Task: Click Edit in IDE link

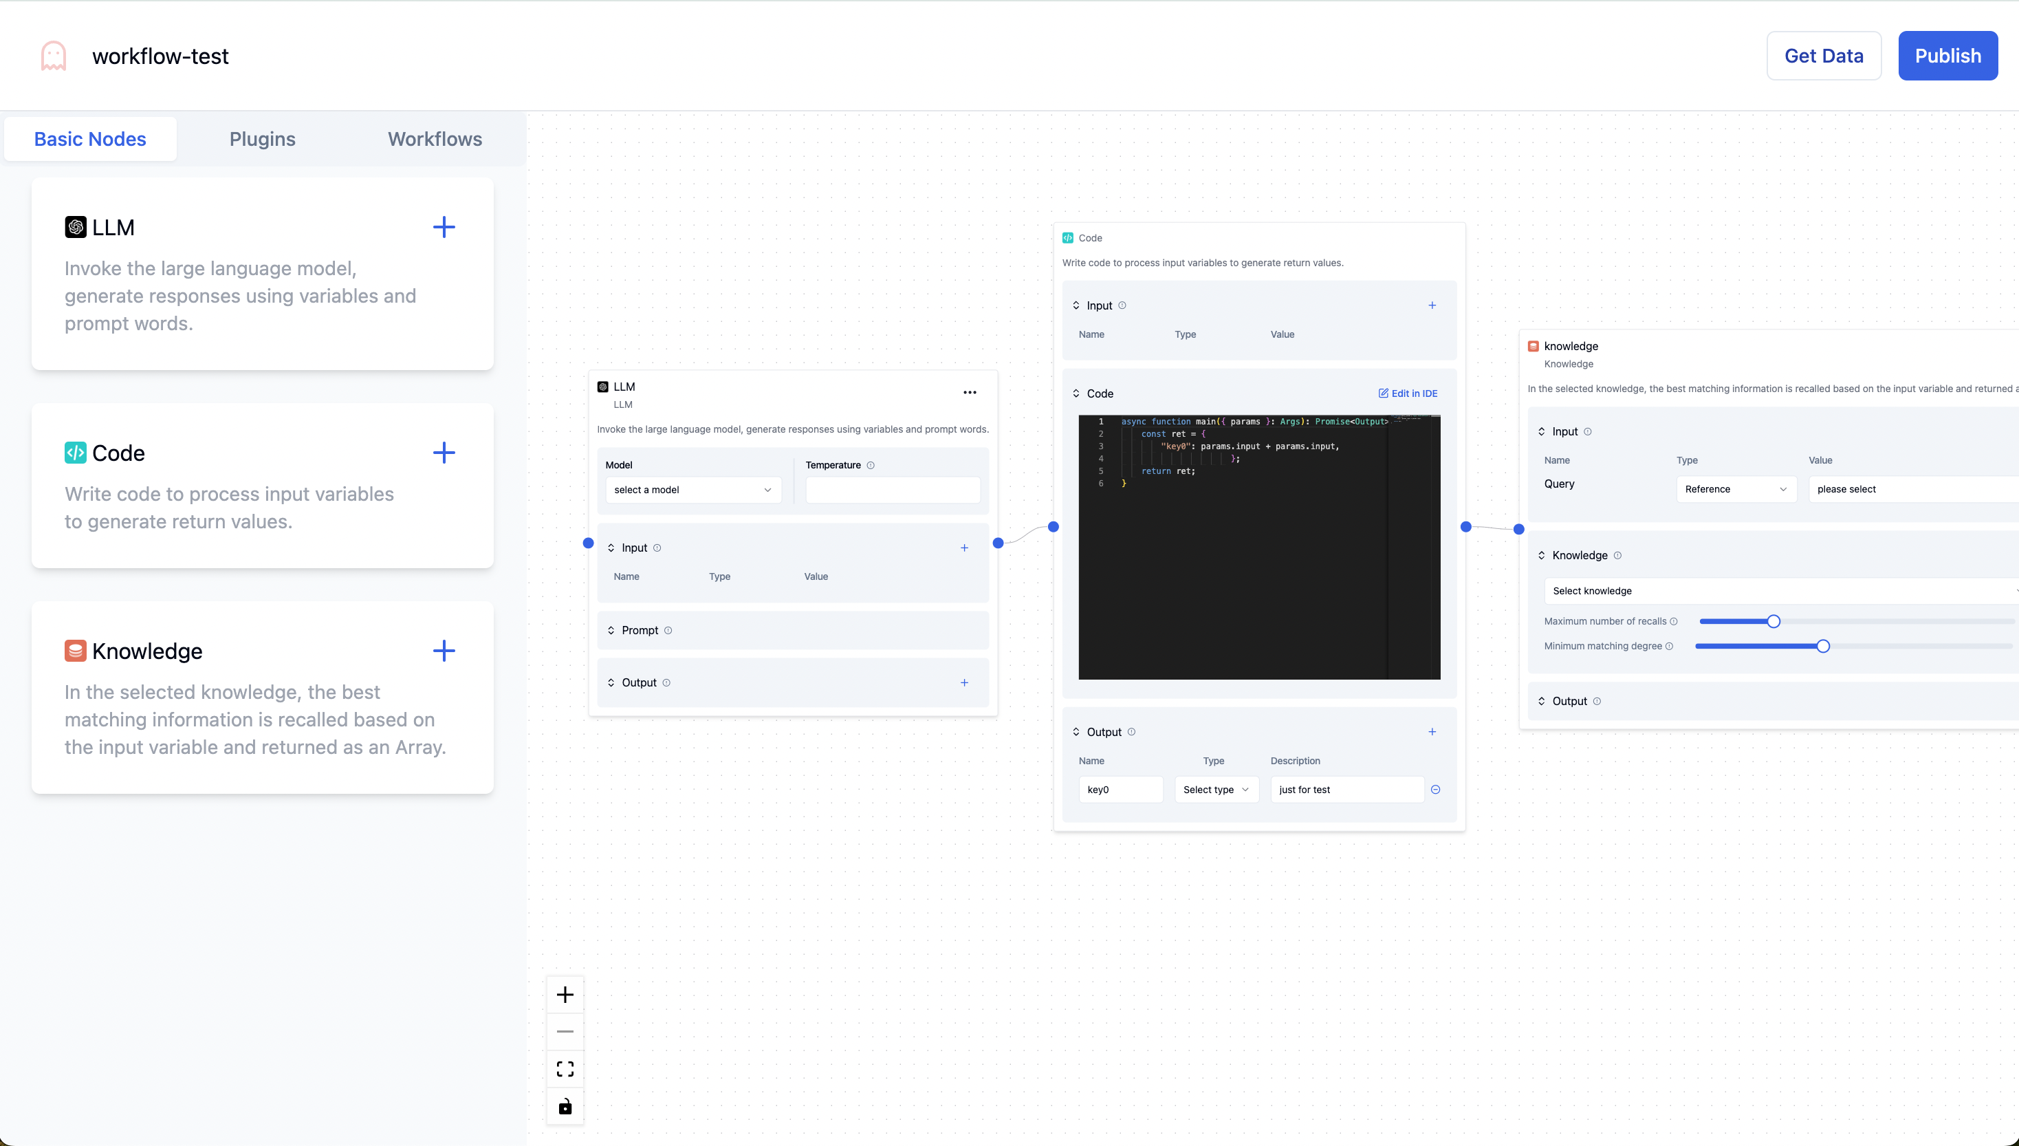Action: point(1408,393)
